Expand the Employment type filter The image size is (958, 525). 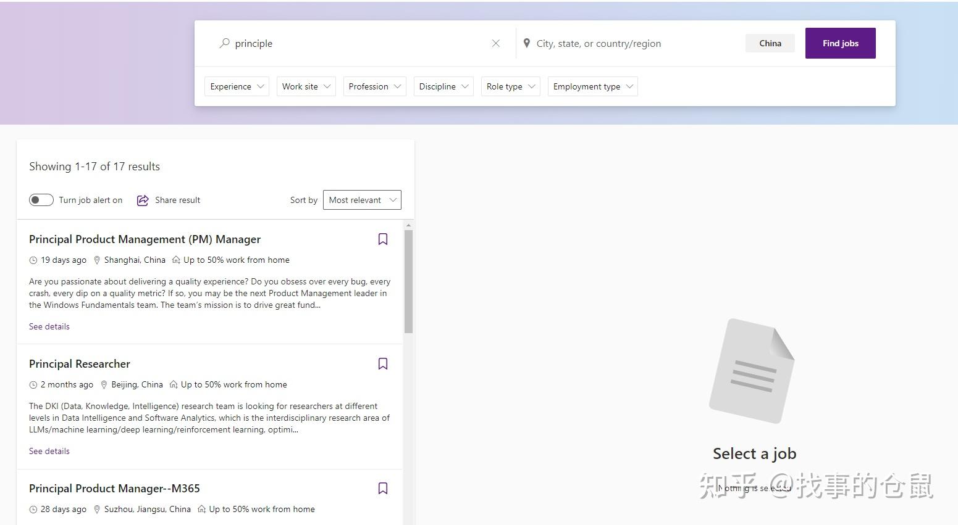tap(593, 86)
